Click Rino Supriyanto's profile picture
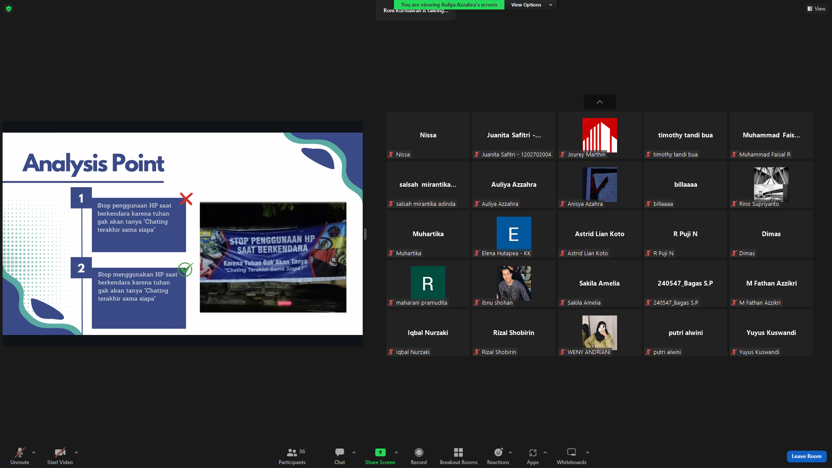The image size is (832, 468). point(771,184)
